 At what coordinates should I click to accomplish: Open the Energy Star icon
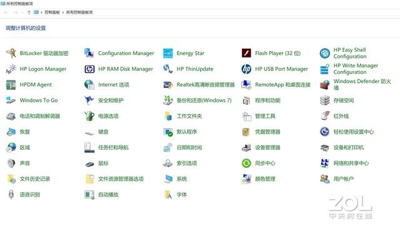click(x=168, y=53)
